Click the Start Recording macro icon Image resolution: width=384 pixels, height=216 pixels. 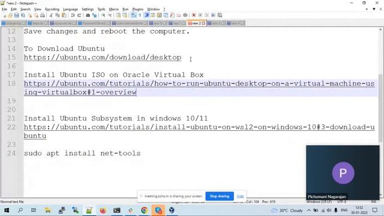194,15
